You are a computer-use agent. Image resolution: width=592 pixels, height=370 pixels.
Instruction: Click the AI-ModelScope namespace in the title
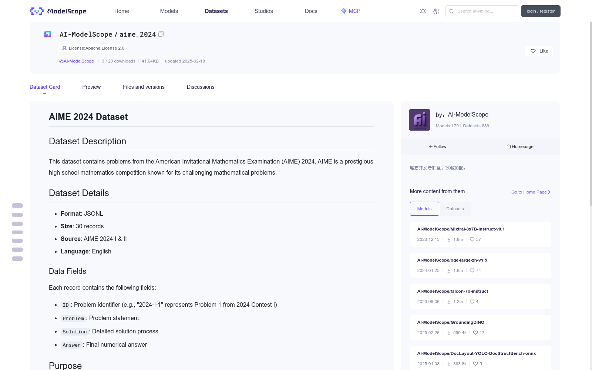[86, 34]
